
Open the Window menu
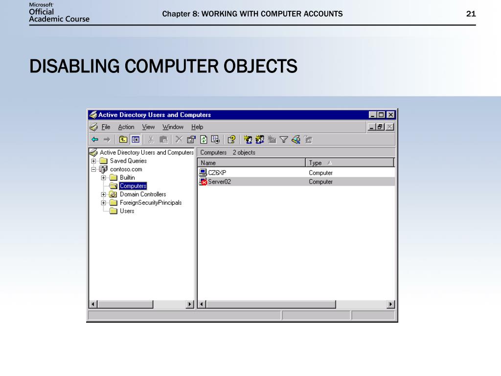coord(173,127)
